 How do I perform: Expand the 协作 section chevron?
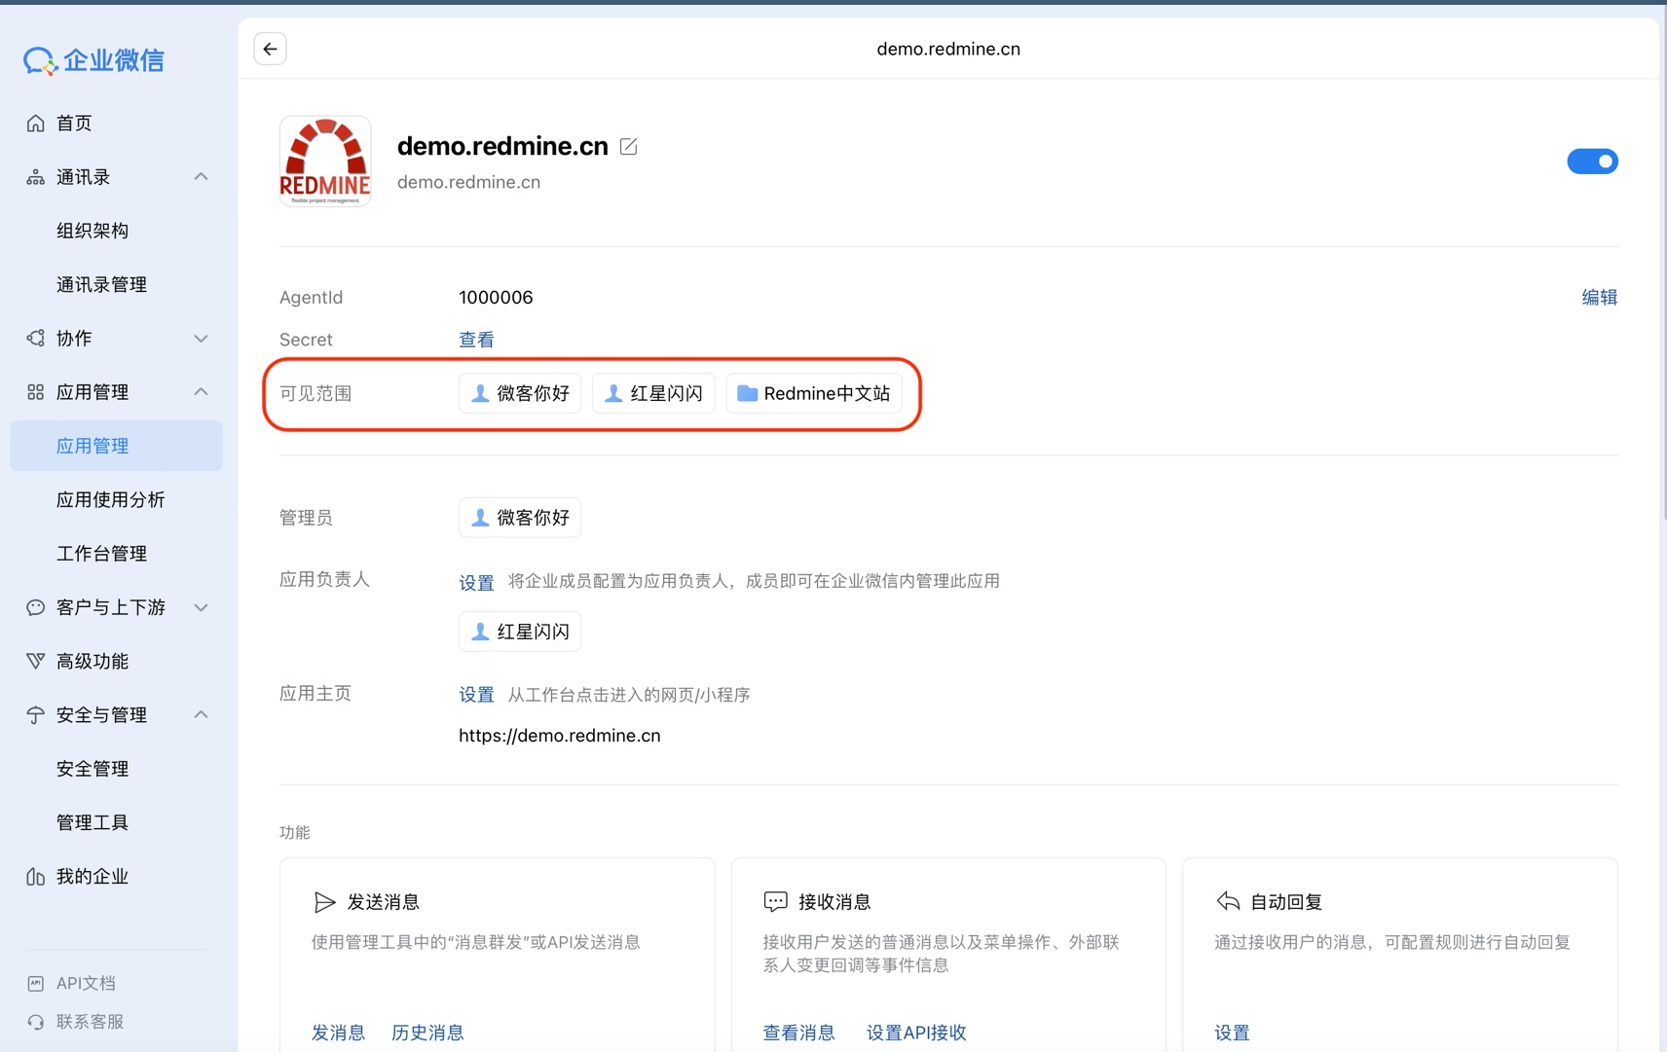(x=201, y=339)
